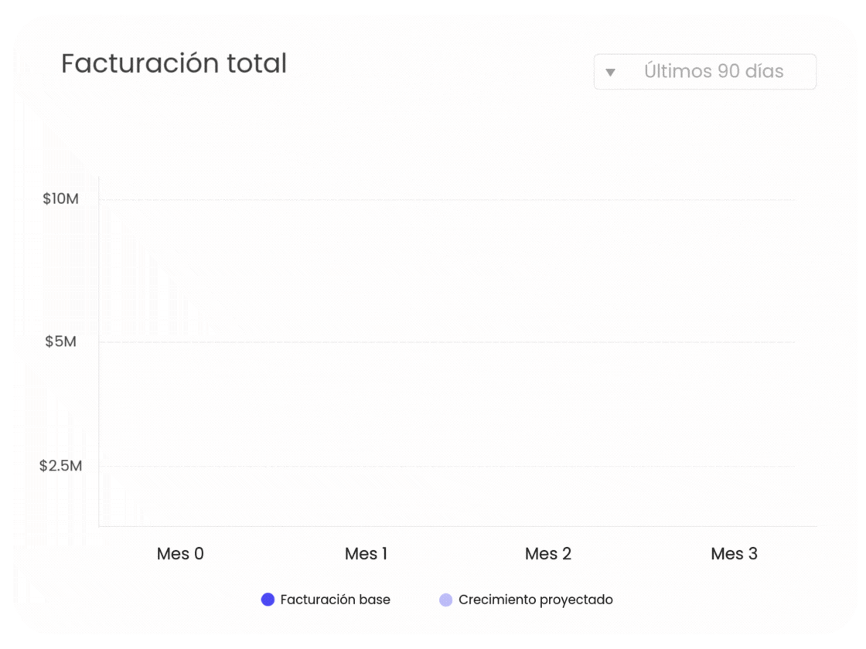Image resolution: width=866 pixels, height=649 pixels.
Task: Click the dropdown arrow beside Últimos 90 días
Action: pos(610,72)
